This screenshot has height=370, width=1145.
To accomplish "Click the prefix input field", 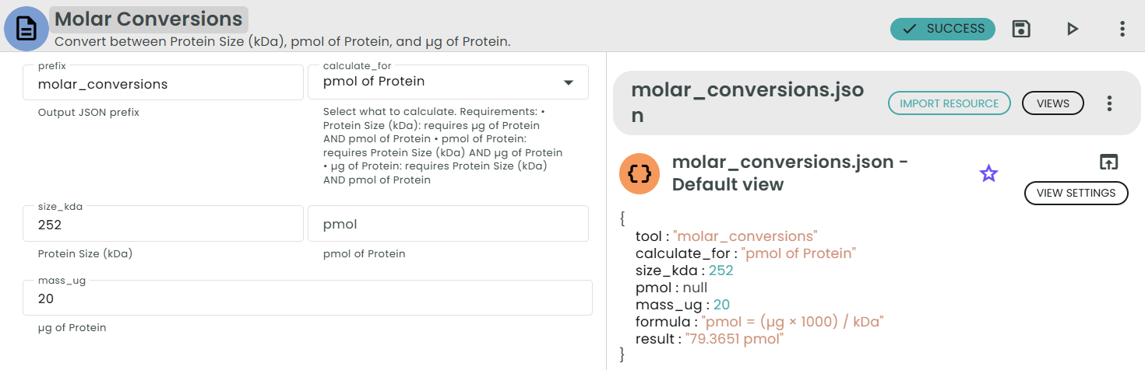I will click(x=163, y=83).
